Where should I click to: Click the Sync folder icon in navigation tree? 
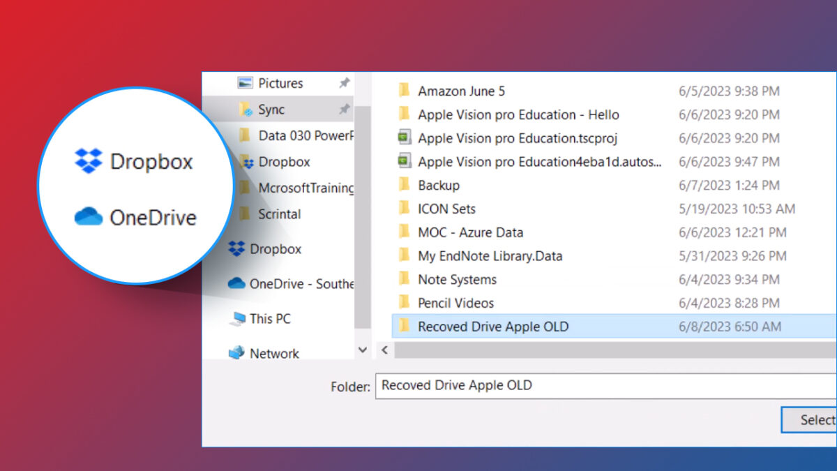[245, 110]
